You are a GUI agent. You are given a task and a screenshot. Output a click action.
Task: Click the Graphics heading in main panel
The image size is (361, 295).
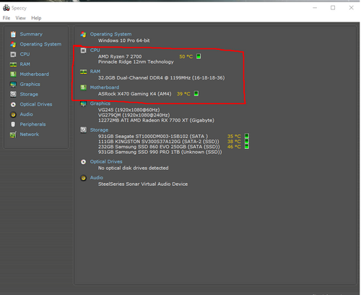click(x=100, y=103)
